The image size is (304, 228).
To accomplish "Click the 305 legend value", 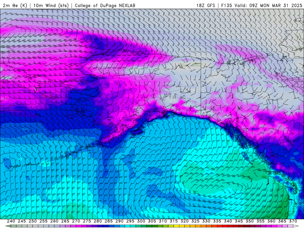I will (152, 221).
